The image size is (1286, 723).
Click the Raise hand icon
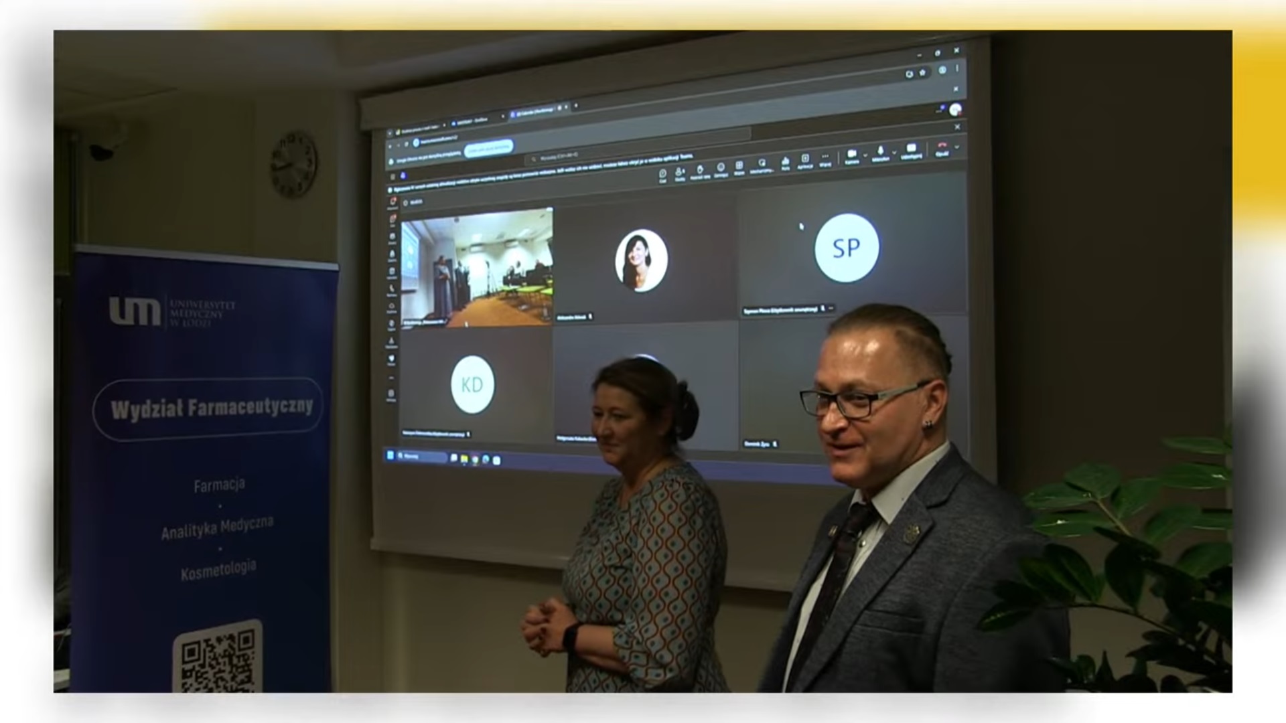pos(700,170)
